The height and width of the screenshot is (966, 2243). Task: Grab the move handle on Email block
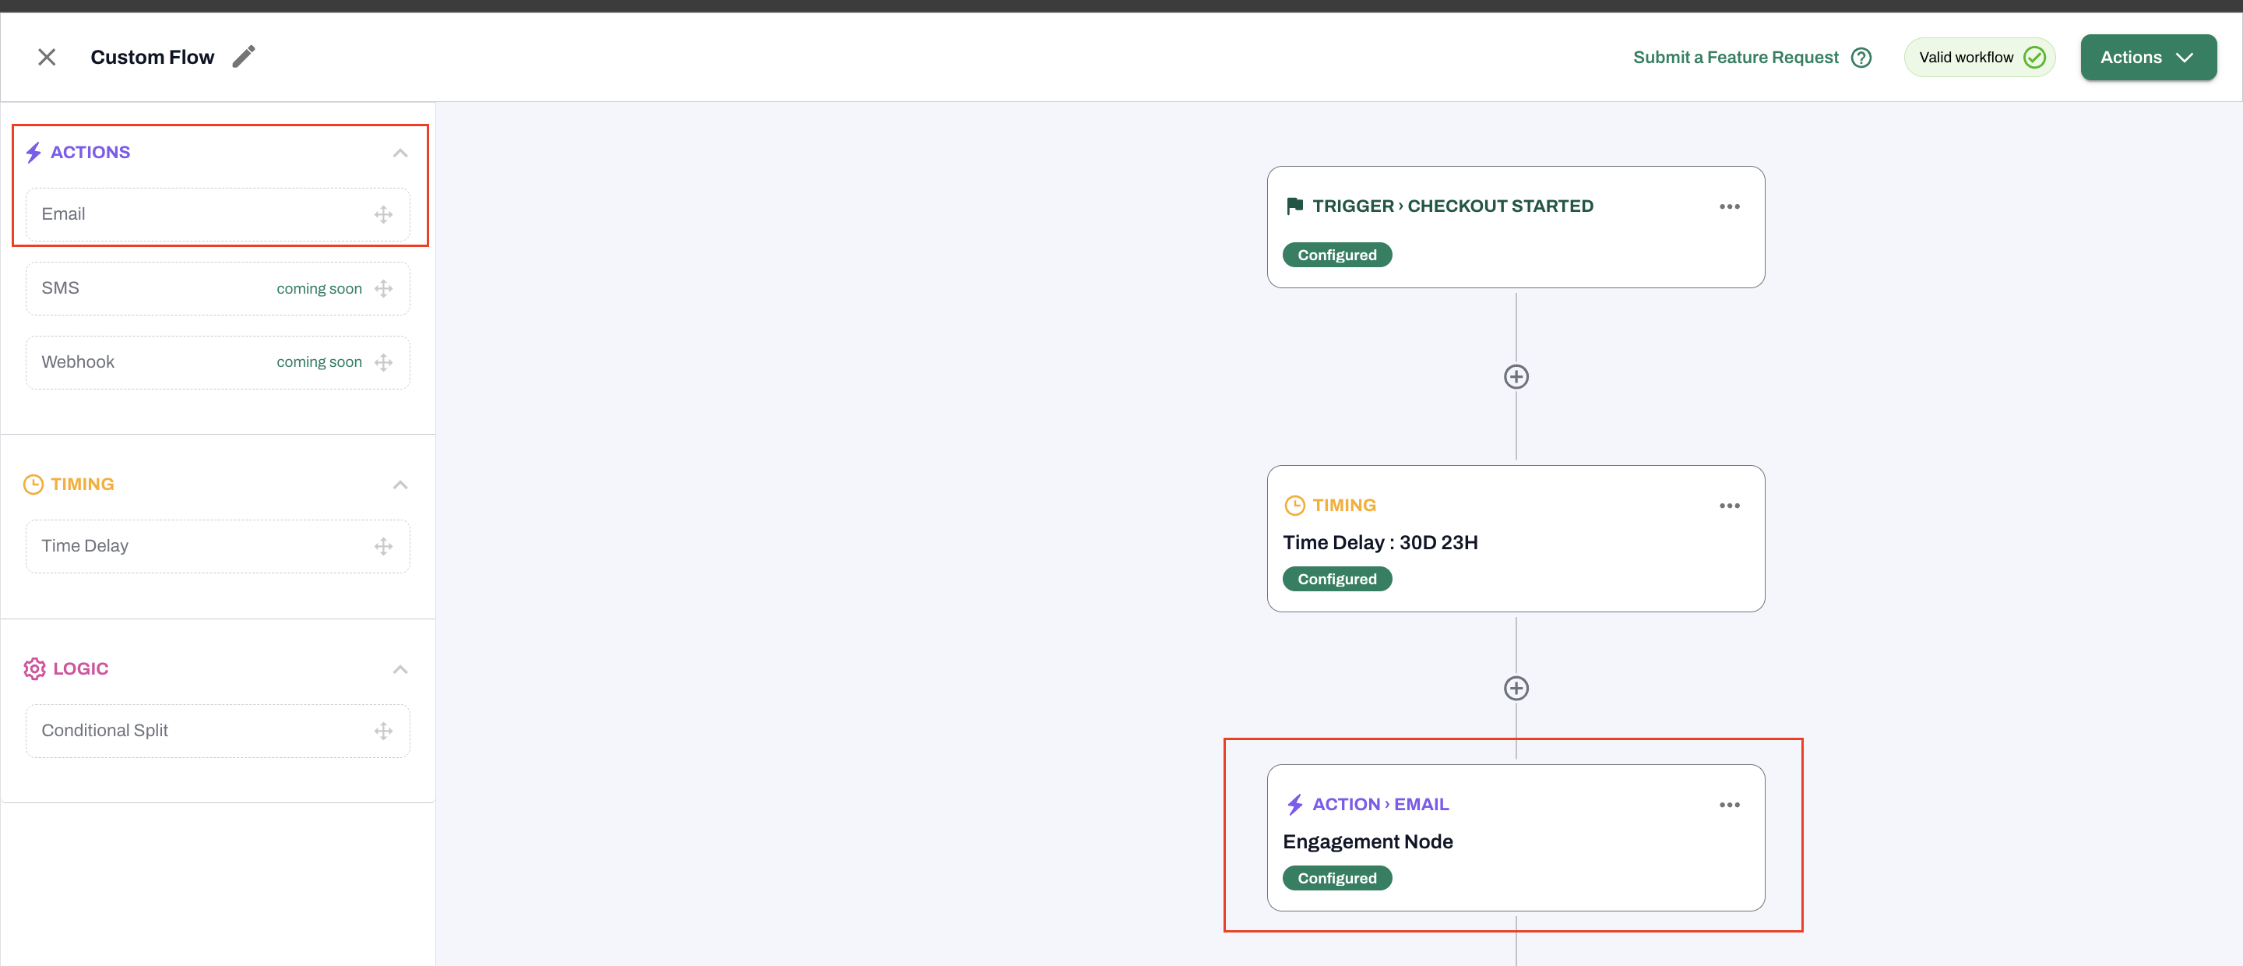pyautogui.click(x=384, y=214)
